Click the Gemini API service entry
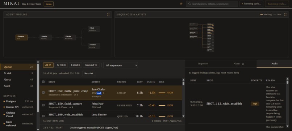 pos(18,107)
